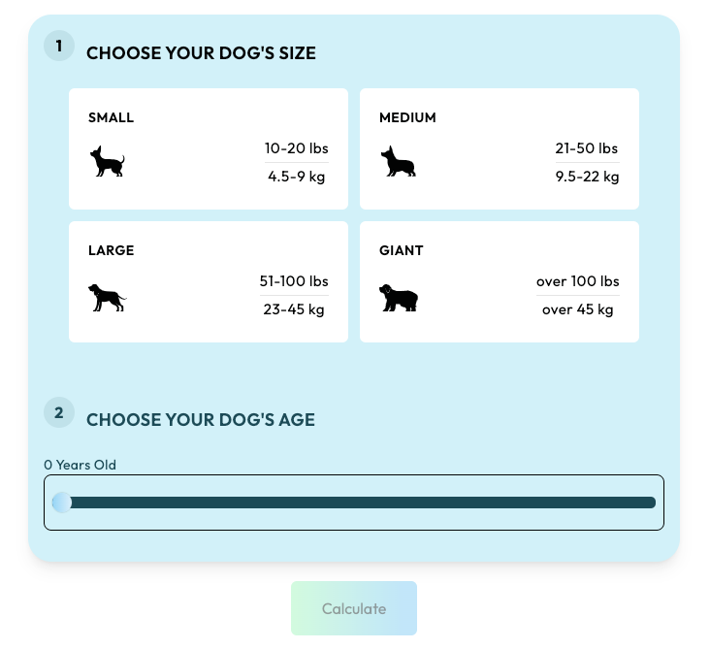Click the medium corgi silhouette icon
The height and width of the screenshot is (649, 710).
point(399,161)
